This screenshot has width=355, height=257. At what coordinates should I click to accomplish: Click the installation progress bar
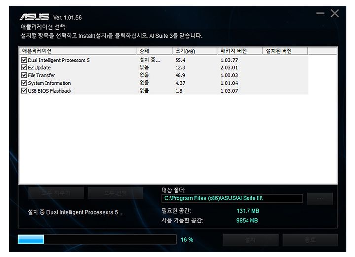tap(97, 239)
